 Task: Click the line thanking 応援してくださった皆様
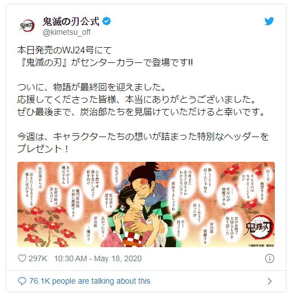pyautogui.click(x=137, y=99)
